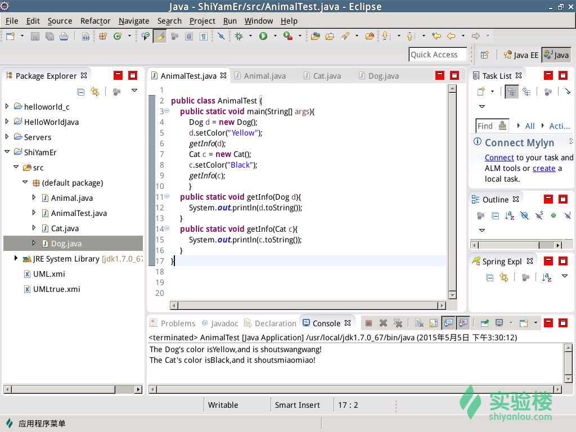Viewport: 576px width, 432px height.
Task: Toggle Link with Editor in Package Explorer
Action: click(95, 92)
